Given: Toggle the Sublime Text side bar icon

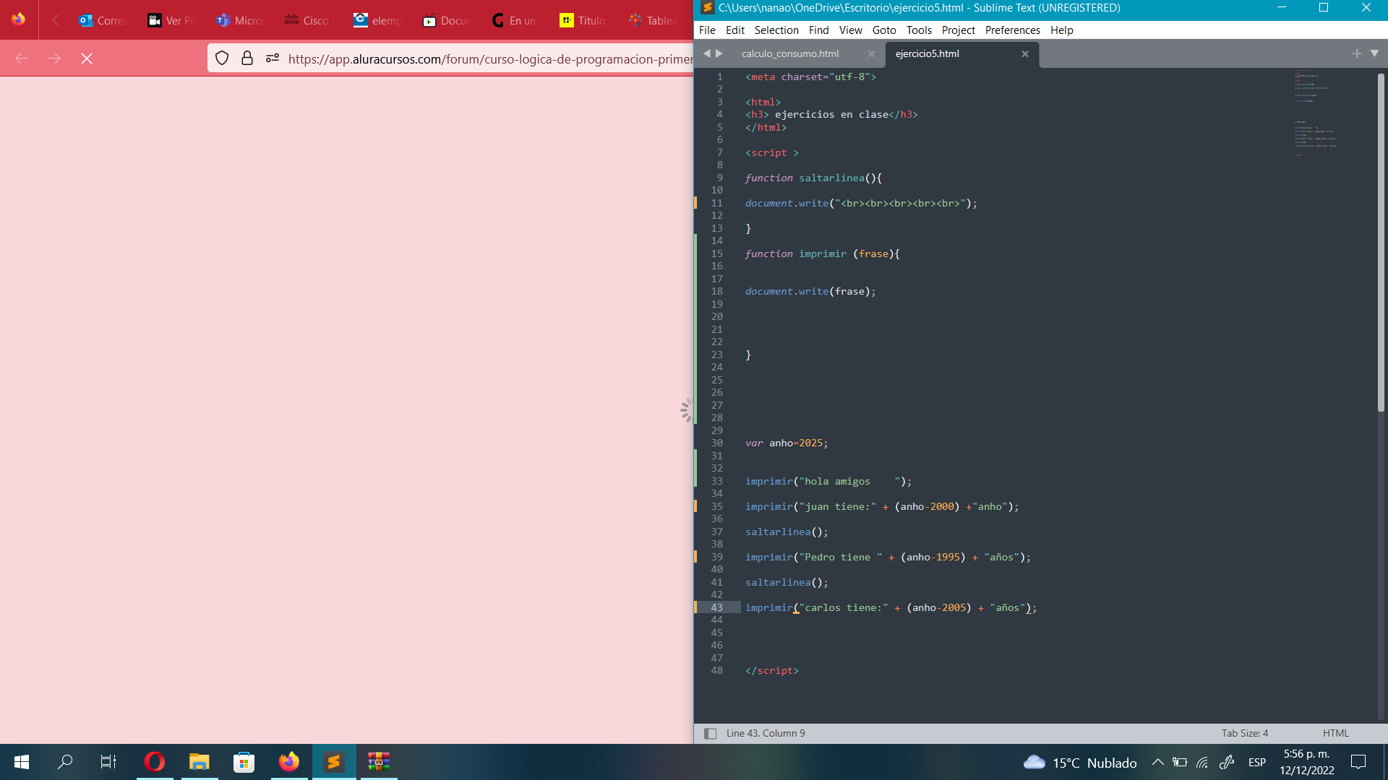Looking at the screenshot, I should [x=710, y=734].
